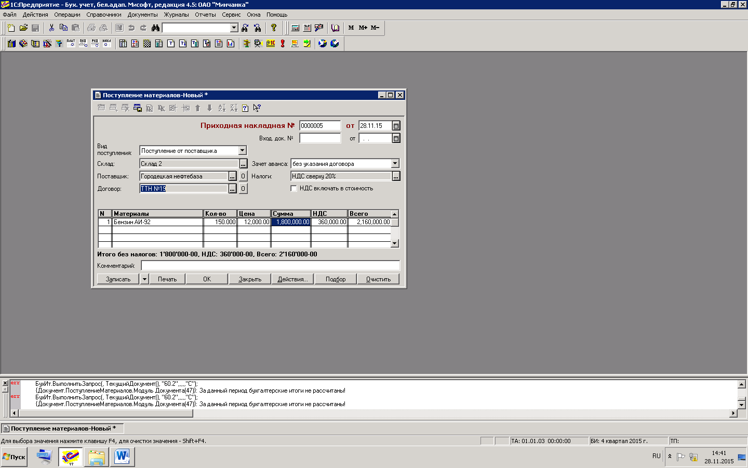This screenshot has height=468, width=748.
Task: Click the Copy icon in main toolbar
Action: (x=63, y=28)
